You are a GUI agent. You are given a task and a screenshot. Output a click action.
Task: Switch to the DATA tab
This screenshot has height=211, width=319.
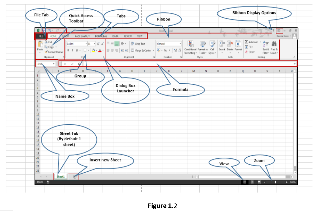click(115, 36)
